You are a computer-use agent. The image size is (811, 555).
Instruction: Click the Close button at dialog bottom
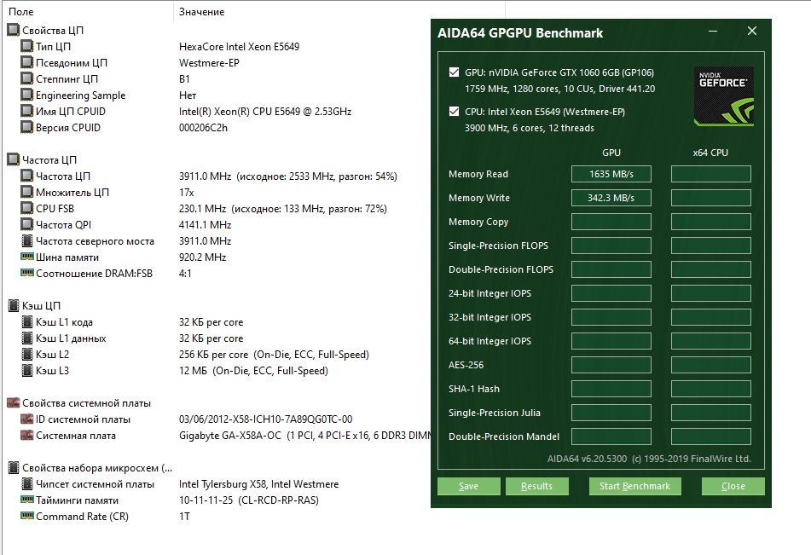click(x=733, y=486)
